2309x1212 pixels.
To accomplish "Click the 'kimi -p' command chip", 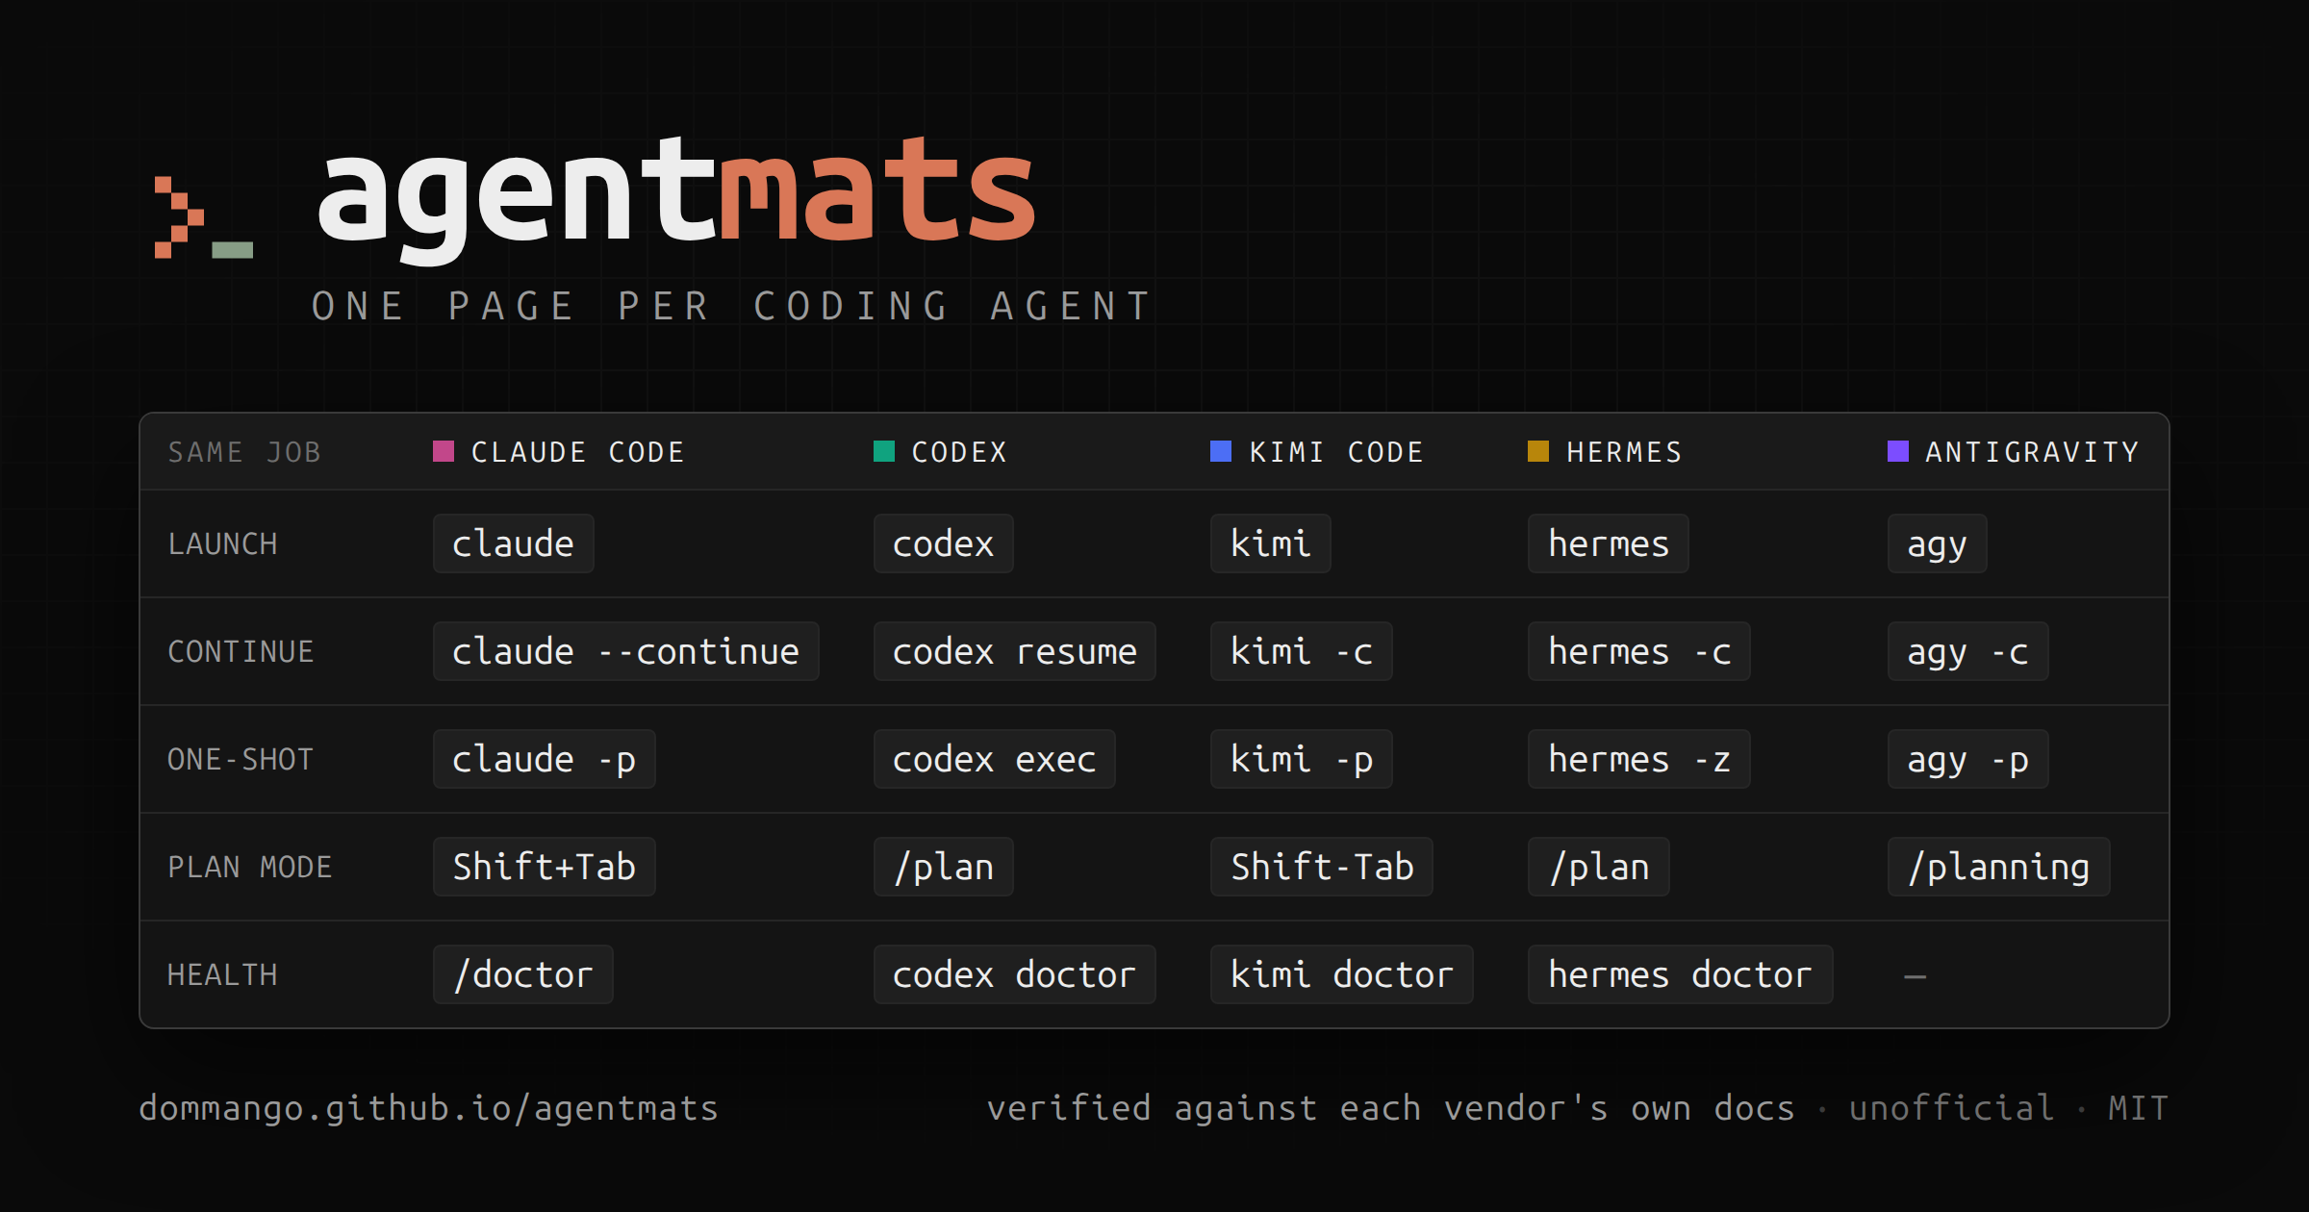I will (x=1302, y=759).
